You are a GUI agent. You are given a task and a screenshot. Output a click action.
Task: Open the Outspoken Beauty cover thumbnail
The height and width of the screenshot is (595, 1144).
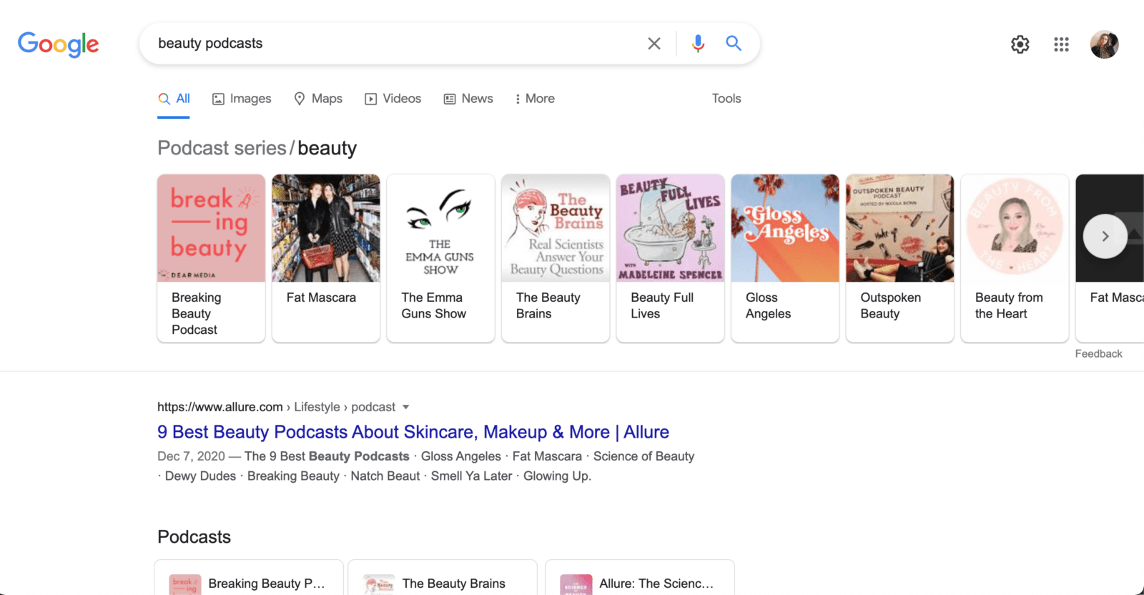(900, 228)
